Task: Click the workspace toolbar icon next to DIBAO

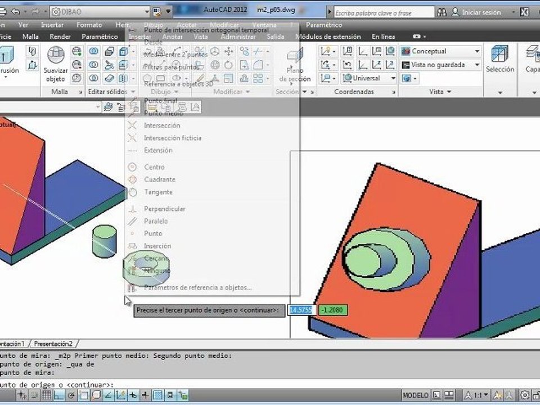Action: [x=157, y=12]
